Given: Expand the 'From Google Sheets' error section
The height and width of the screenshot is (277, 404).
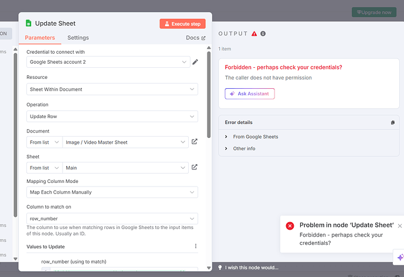Looking at the screenshot, I should point(252,137).
